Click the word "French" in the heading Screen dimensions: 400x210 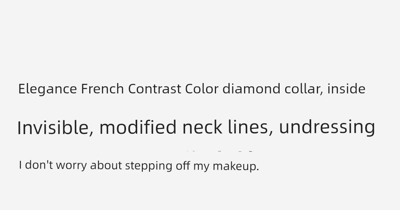(x=102, y=89)
